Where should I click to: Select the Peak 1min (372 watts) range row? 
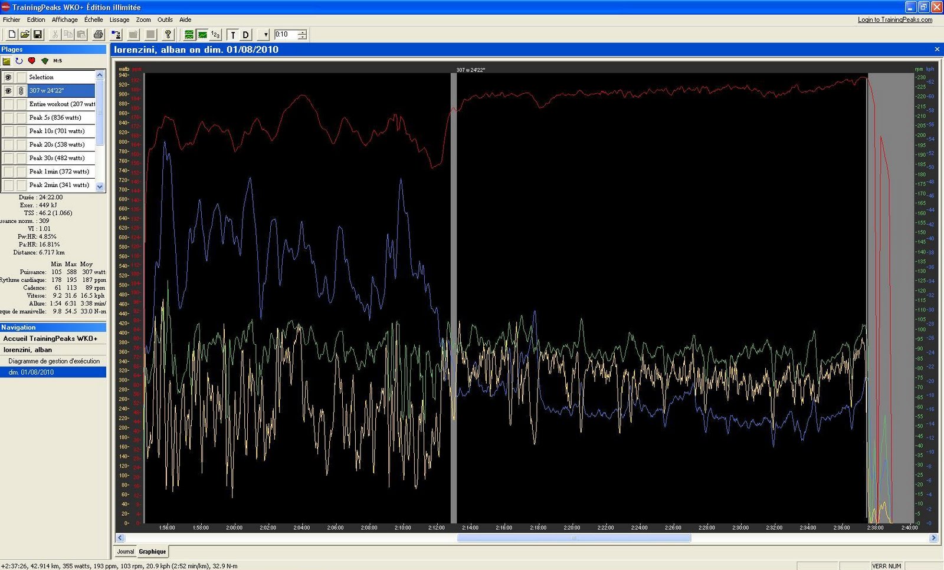(x=61, y=172)
